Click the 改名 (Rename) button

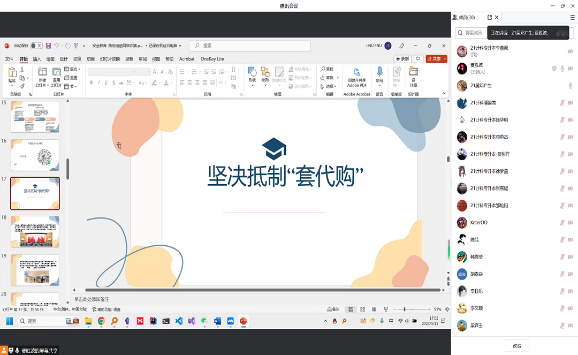click(x=516, y=345)
